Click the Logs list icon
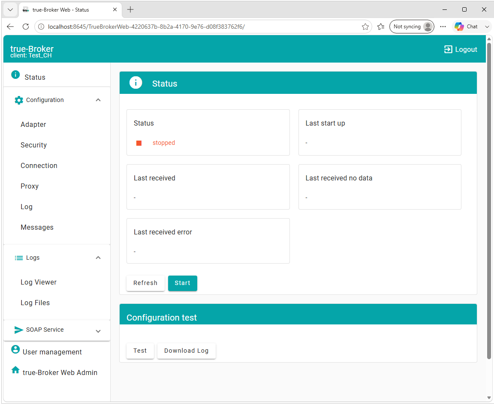 tap(19, 258)
